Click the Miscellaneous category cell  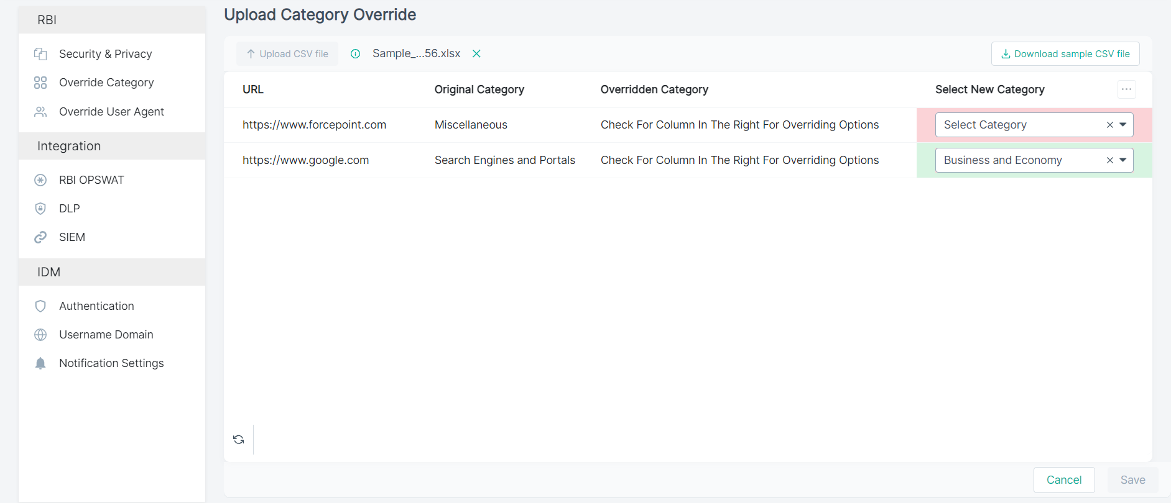(x=471, y=125)
